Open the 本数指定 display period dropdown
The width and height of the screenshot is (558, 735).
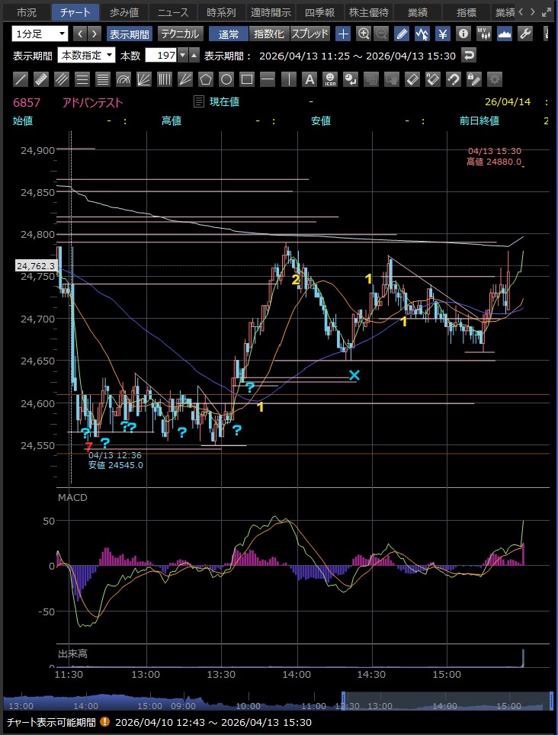click(x=86, y=56)
